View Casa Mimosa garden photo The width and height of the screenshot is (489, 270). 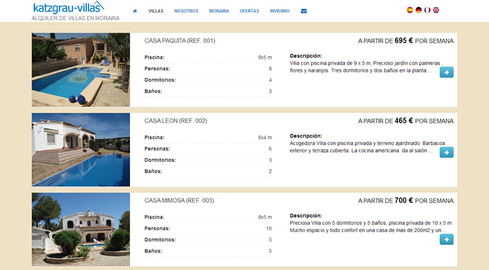point(81,230)
